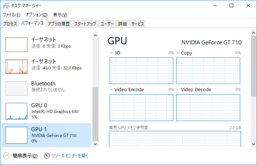
Task: Click the 接続されていません Bluetooth status text
Action: [x=48, y=90]
